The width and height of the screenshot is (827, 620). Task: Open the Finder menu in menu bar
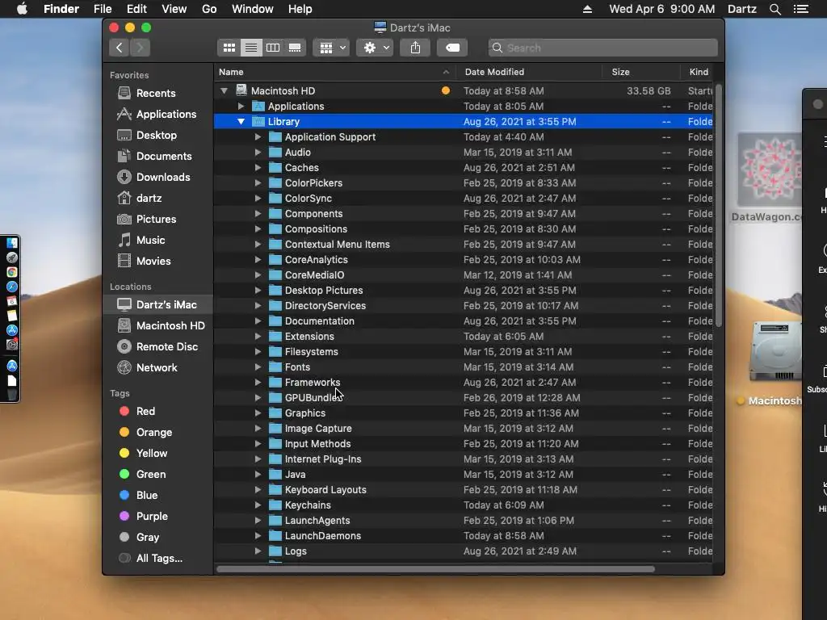point(61,9)
